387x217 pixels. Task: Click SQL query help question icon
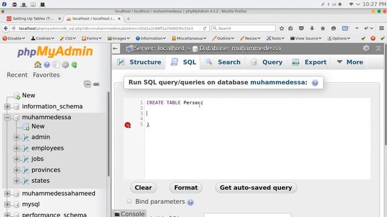[314, 83]
